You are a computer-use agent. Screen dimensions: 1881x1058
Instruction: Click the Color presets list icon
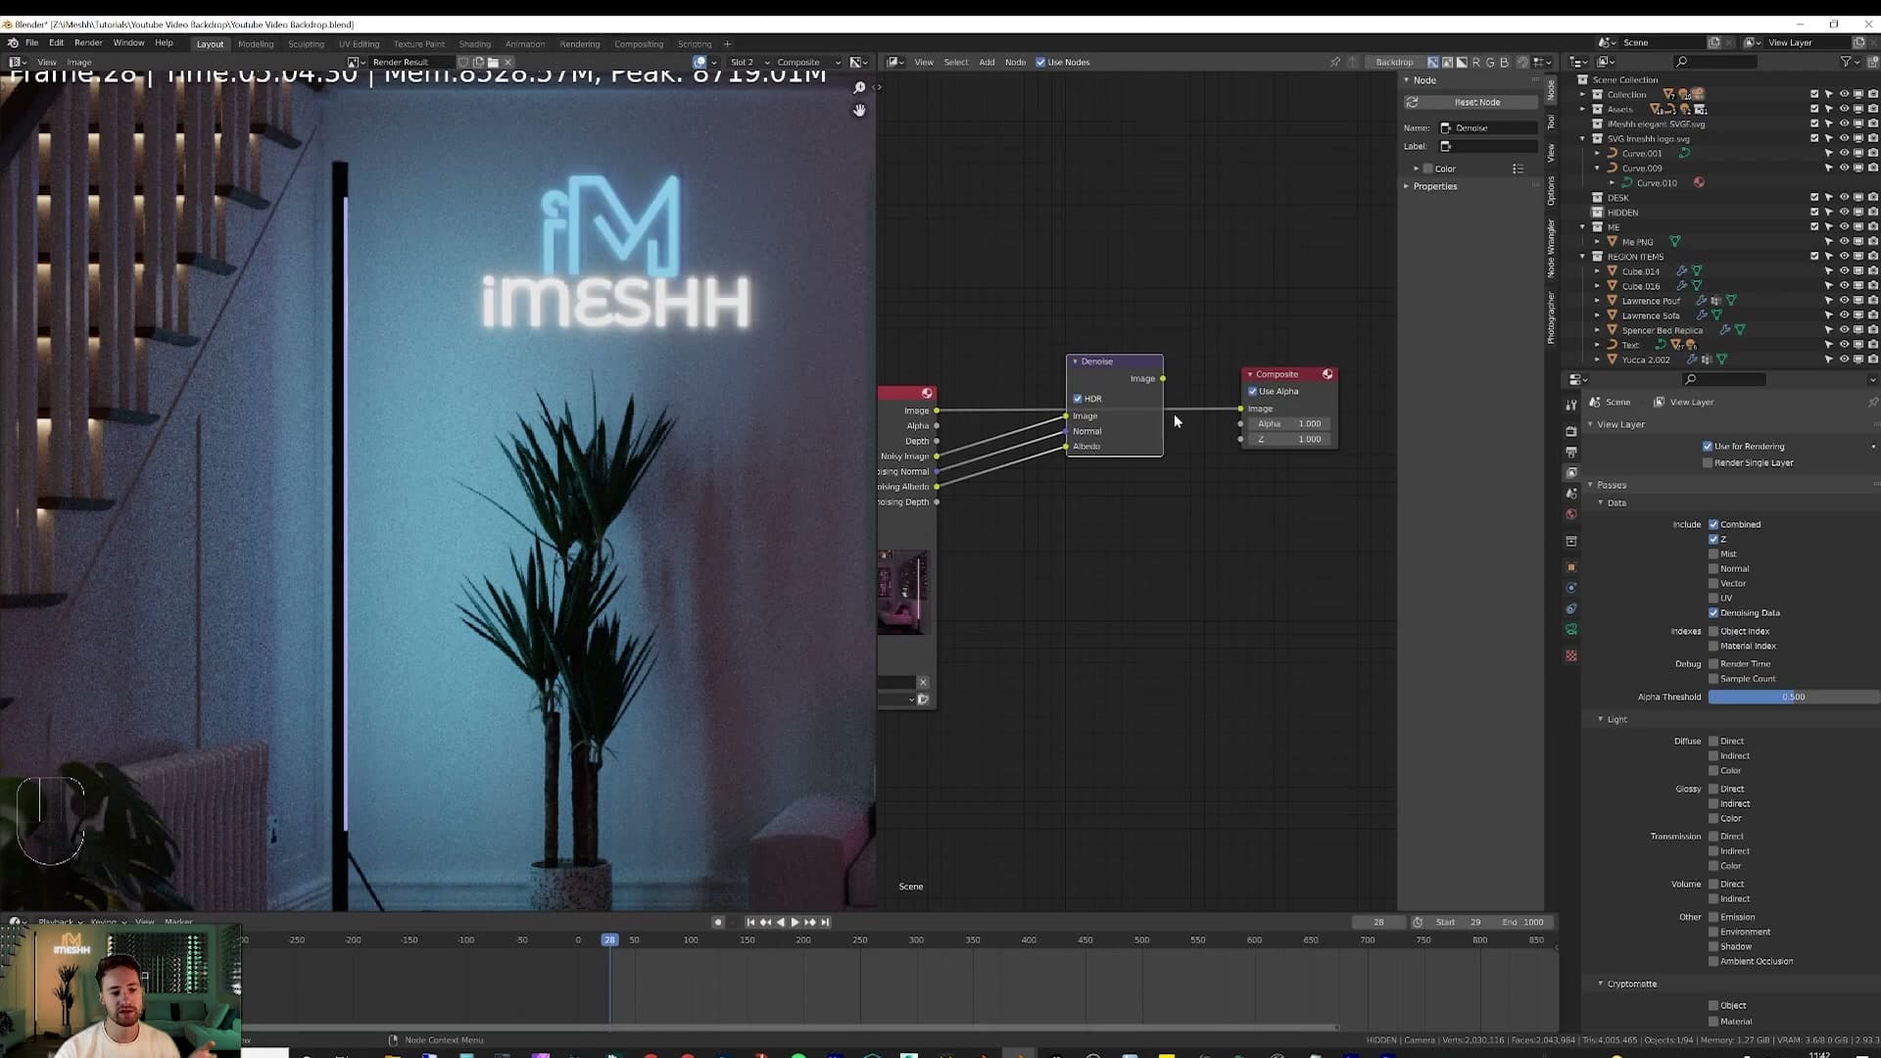tap(1518, 168)
